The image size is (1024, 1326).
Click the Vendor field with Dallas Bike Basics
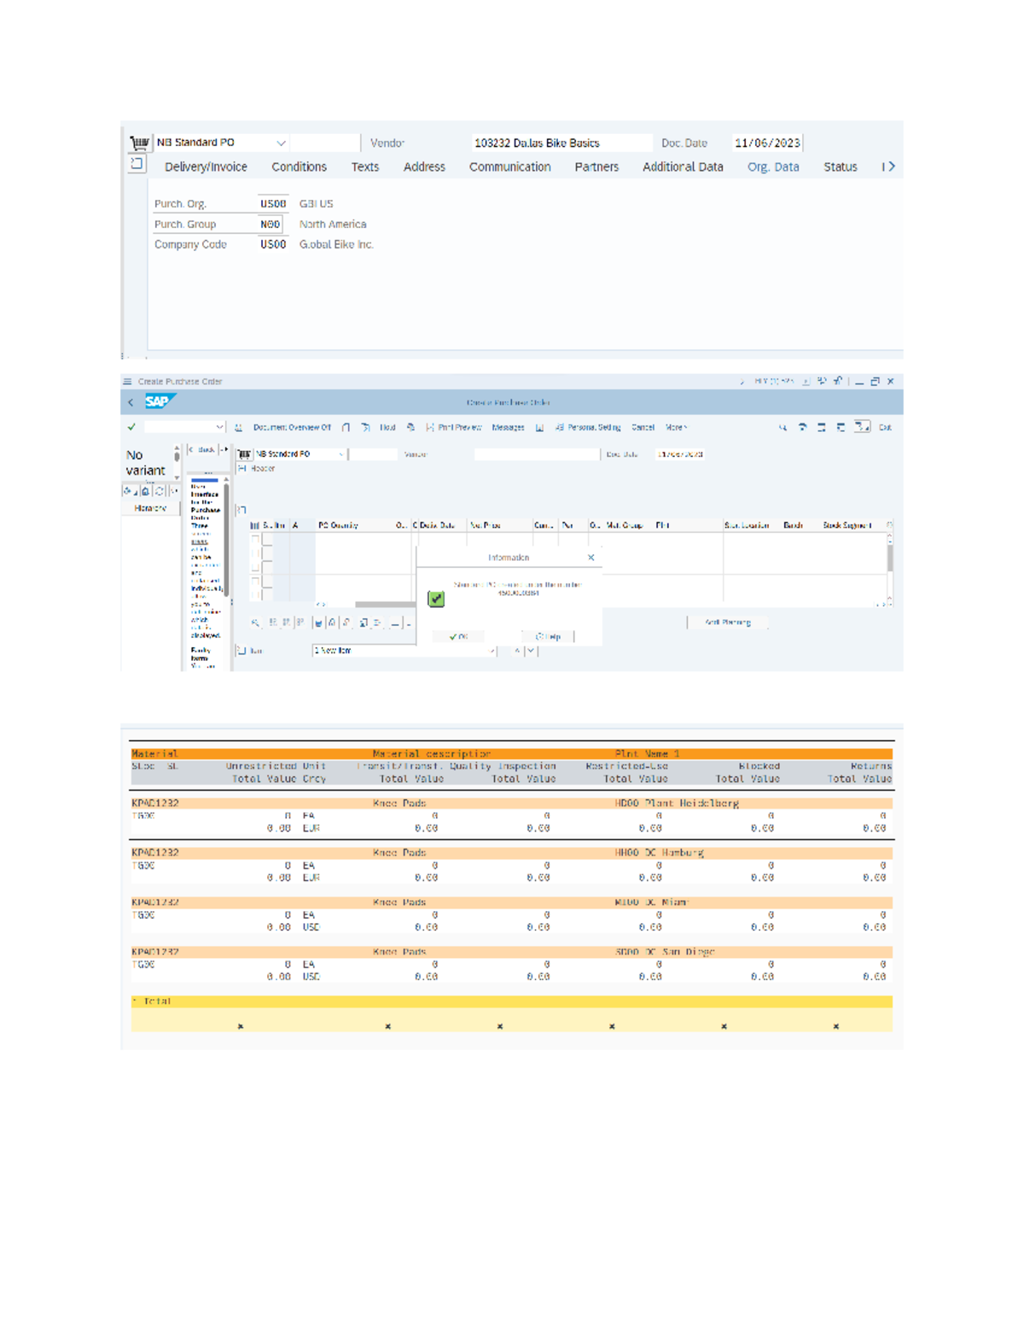[561, 143]
